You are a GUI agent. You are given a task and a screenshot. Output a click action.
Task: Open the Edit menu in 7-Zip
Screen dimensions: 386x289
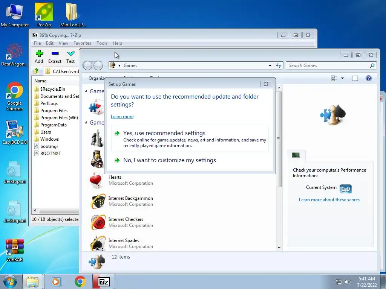pos(50,43)
